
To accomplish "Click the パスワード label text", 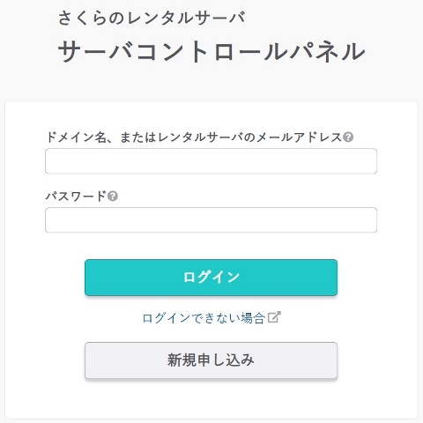I will point(76,196).
